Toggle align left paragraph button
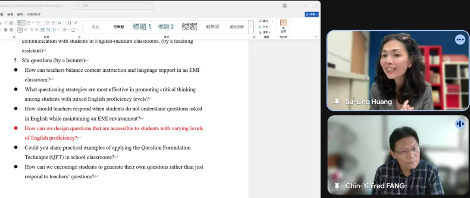The height and width of the screenshot is (198, 470). (20, 30)
